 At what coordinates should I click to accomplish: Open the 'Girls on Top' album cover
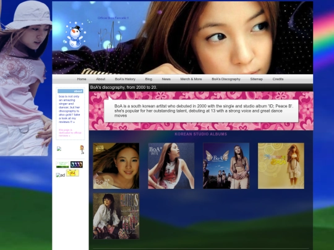(x=116, y=216)
